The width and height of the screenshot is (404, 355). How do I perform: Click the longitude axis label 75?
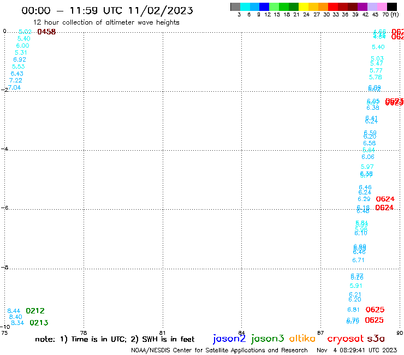[4, 333]
